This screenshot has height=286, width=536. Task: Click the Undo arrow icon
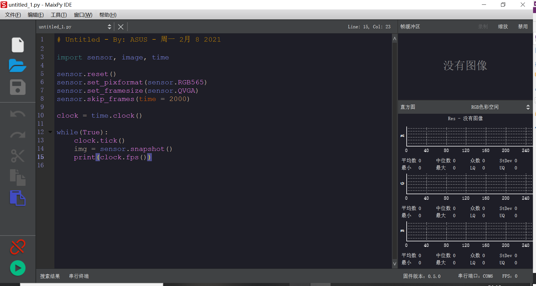[x=18, y=114]
